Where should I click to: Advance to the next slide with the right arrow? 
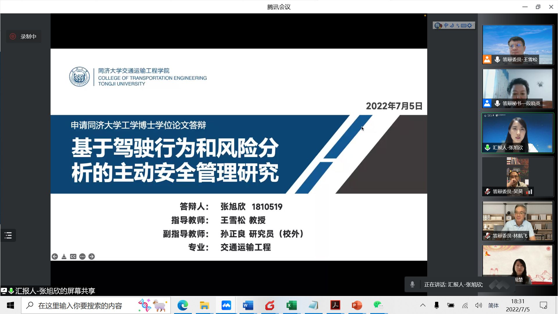point(92,256)
